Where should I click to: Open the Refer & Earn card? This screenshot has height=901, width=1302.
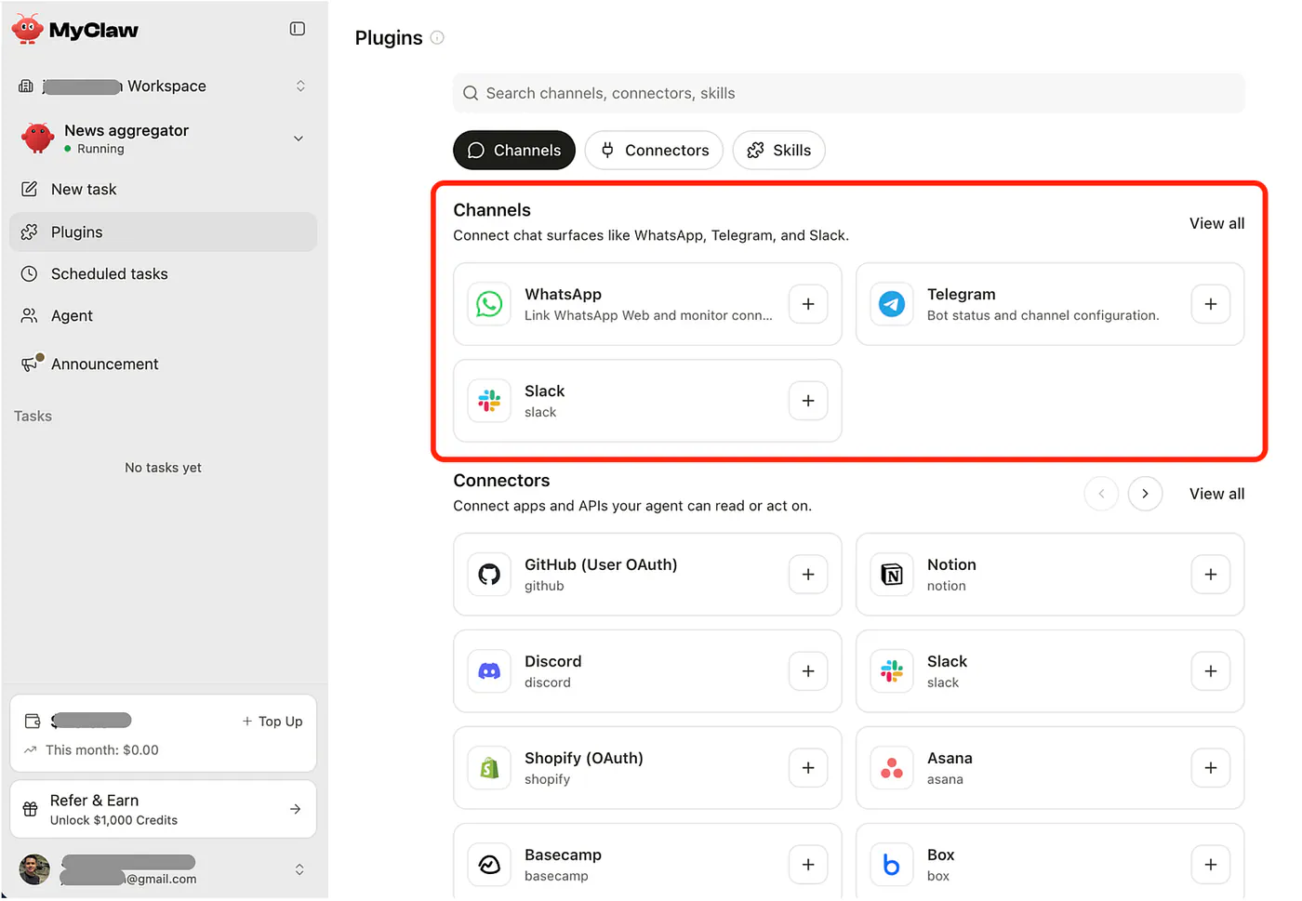pos(164,810)
